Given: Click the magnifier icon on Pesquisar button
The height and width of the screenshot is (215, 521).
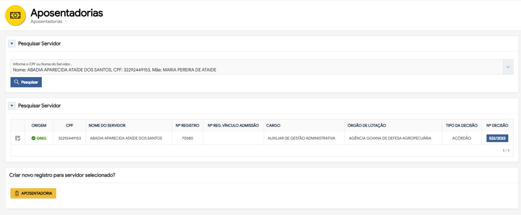Looking at the screenshot, I should [x=16, y=82].
